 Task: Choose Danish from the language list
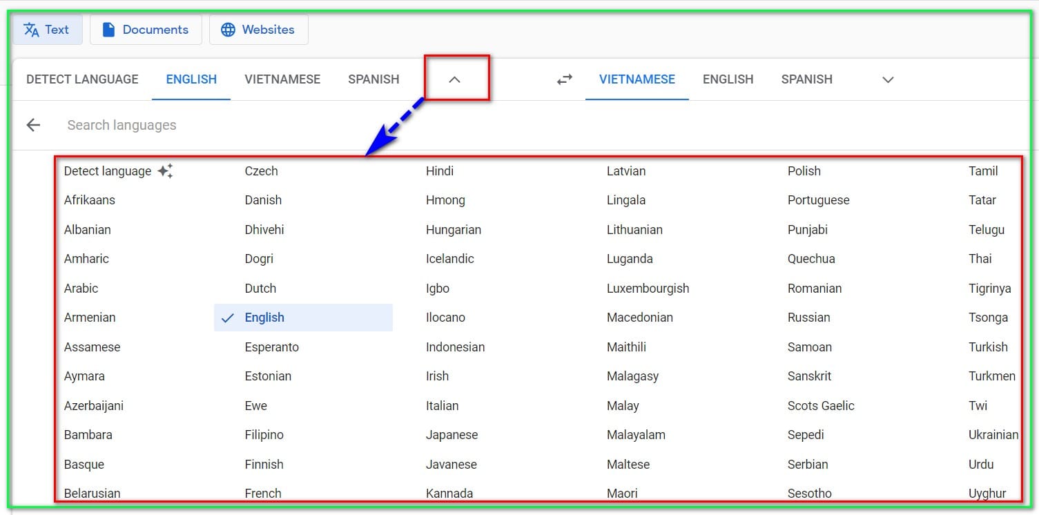coord(263,200)
